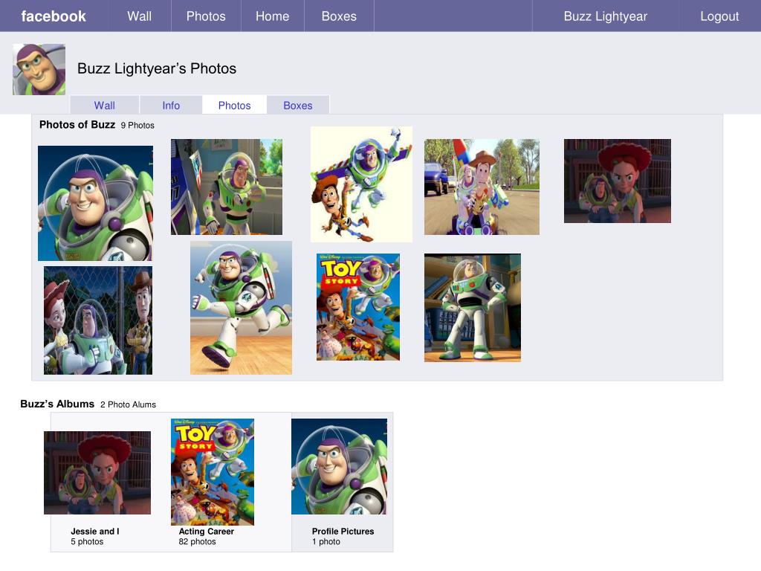Click the 1 photo count under Profile Pictures

click(326, 542)
